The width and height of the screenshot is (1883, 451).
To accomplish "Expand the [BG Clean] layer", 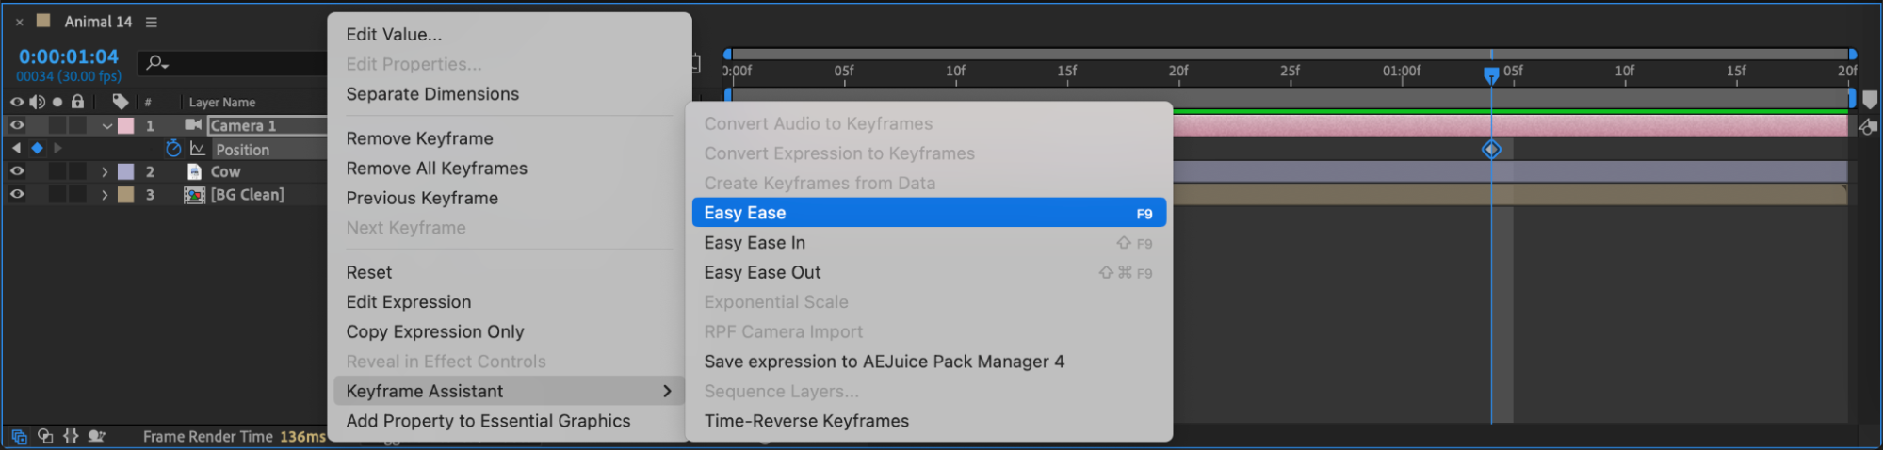I will coord(105,195).
